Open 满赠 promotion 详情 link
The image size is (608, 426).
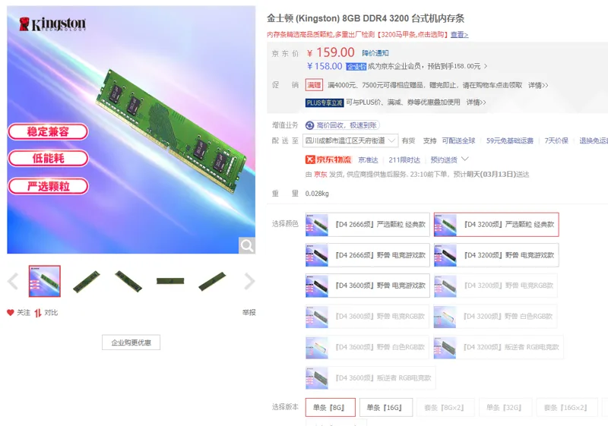538,85
